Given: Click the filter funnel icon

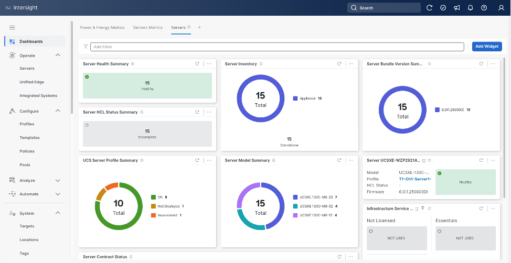Looking at the screenshot, I should tap(86, 47).
